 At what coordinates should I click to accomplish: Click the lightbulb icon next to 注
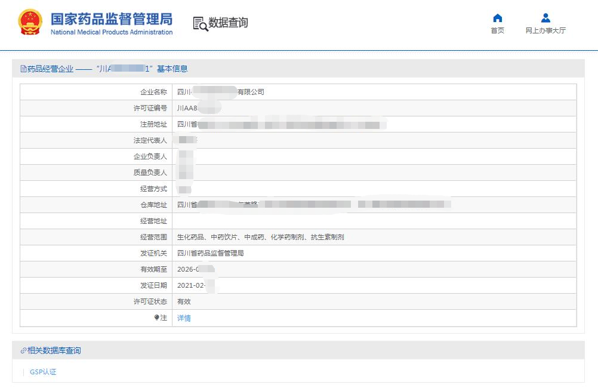(156, 318)
